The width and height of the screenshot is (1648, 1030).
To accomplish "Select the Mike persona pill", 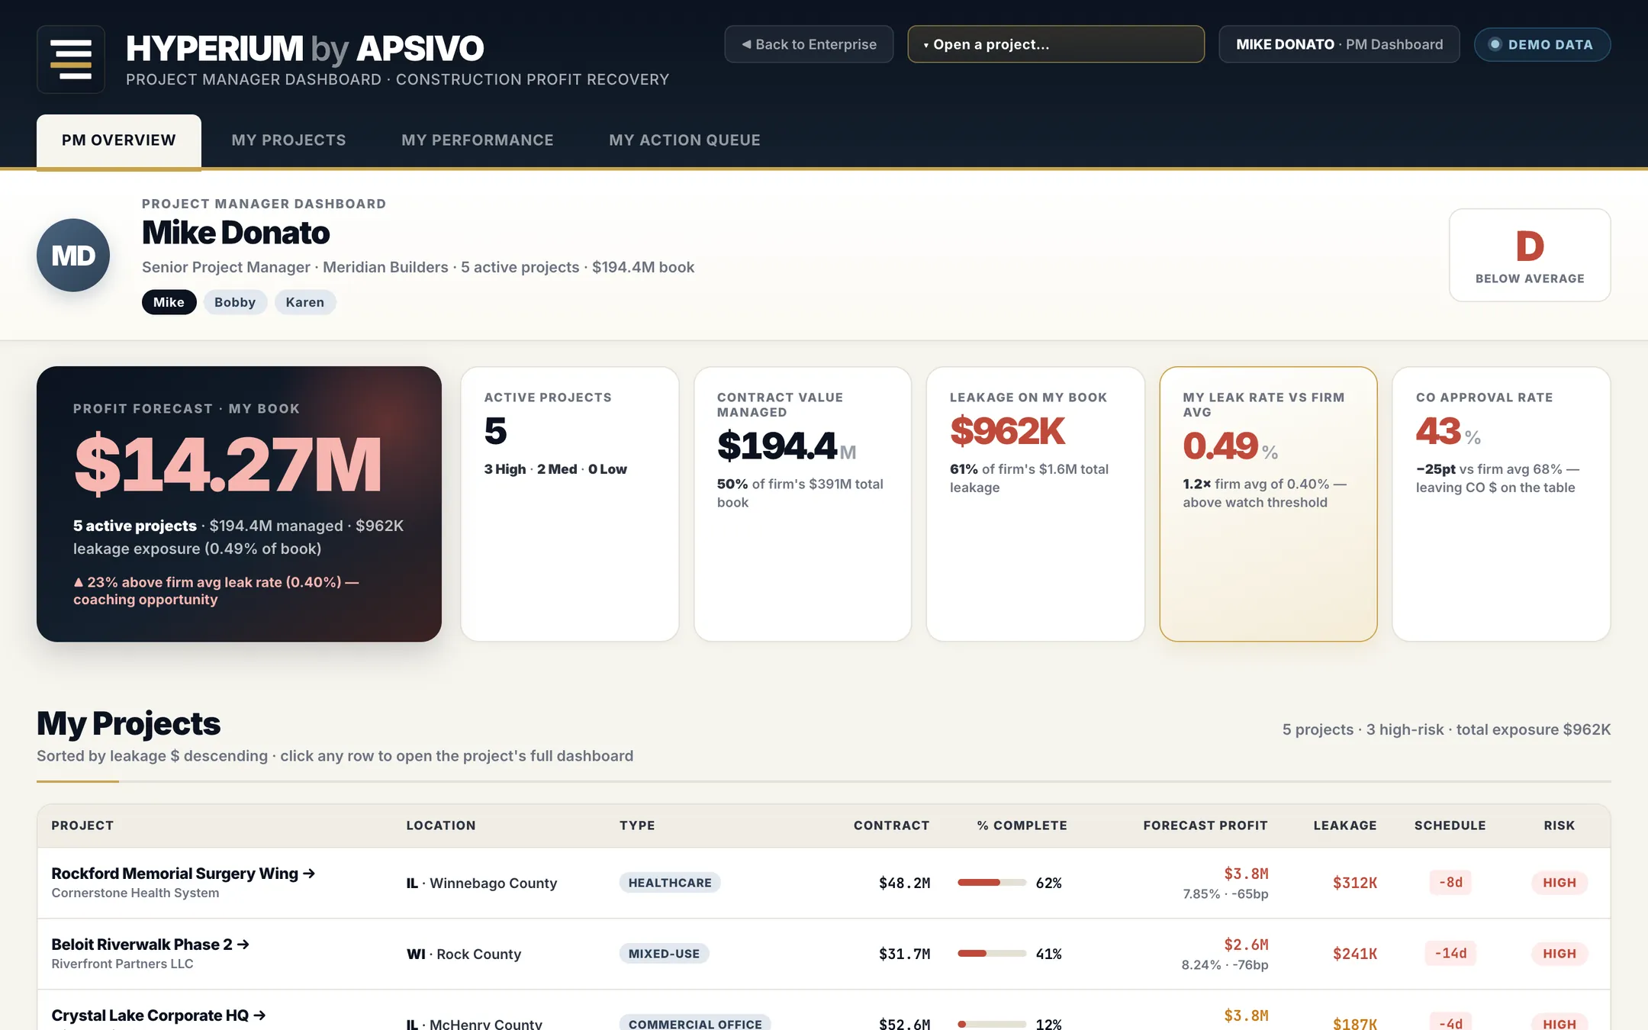I will [x=169, y=302].
